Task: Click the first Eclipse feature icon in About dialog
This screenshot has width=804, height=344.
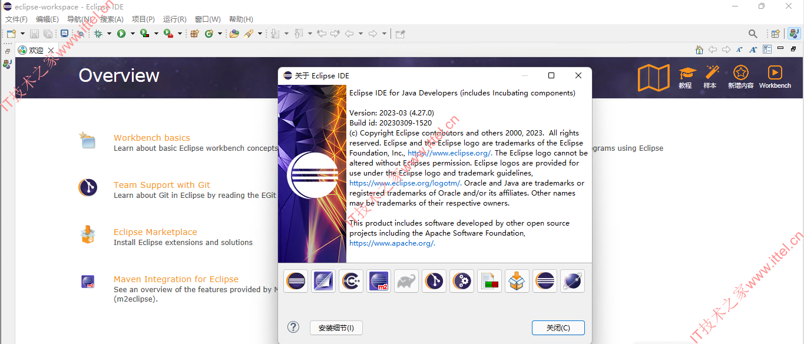Action: (x=296, y=281)
